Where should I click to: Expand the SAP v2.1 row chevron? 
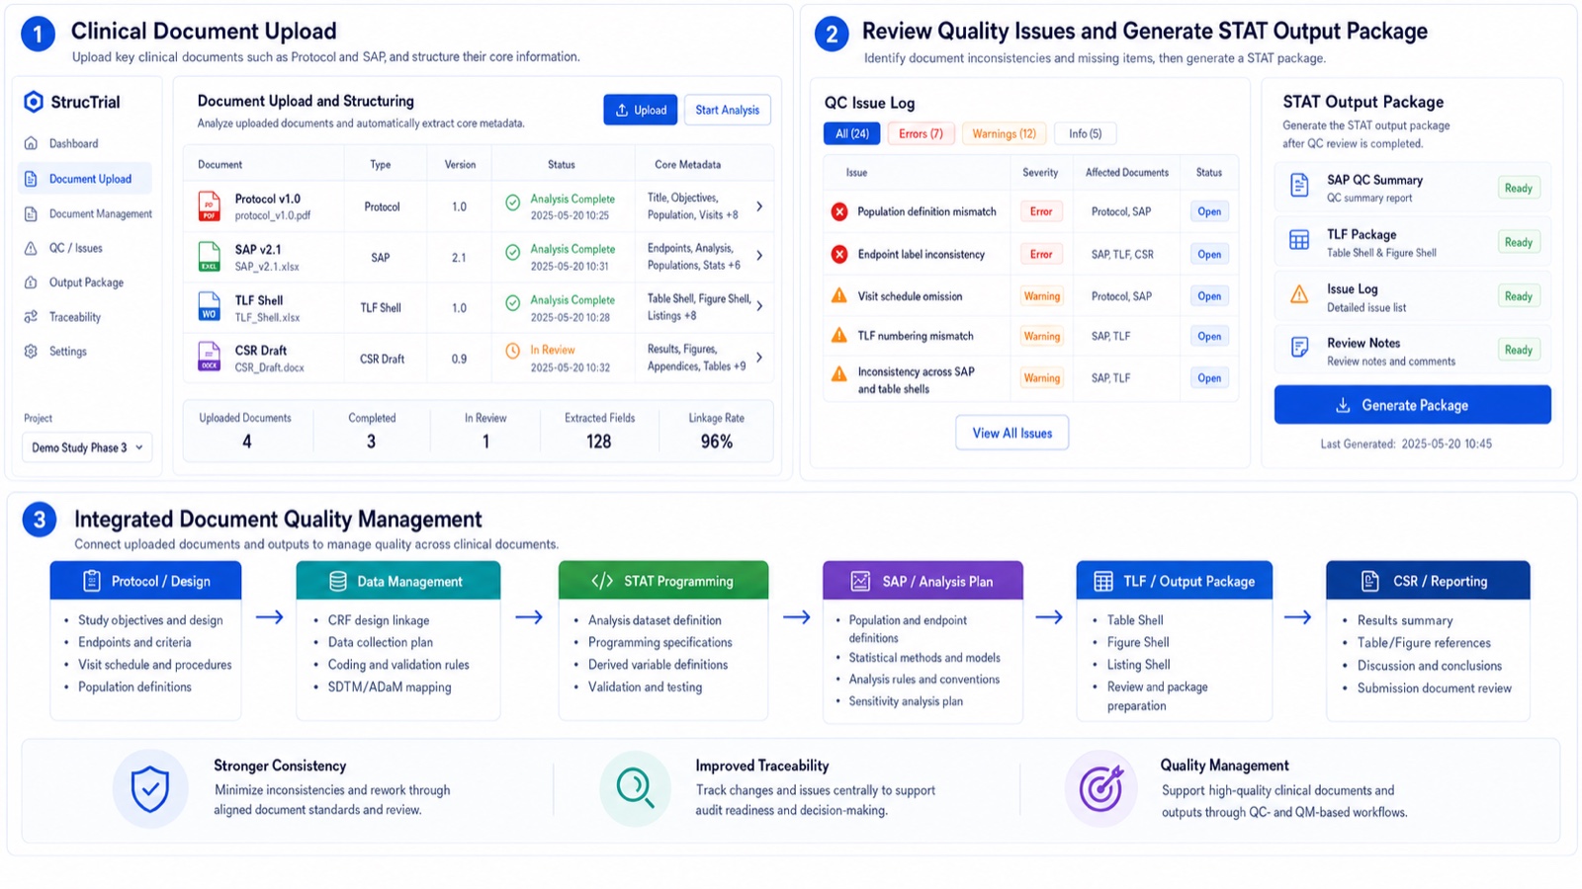(759, 256)
